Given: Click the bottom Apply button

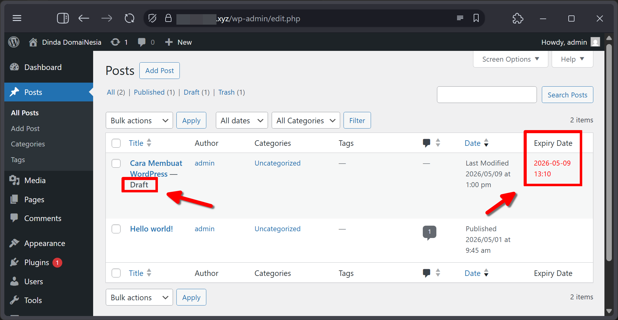Looking at the screenshot, I should pyautogui.click(x=191, y=297).
